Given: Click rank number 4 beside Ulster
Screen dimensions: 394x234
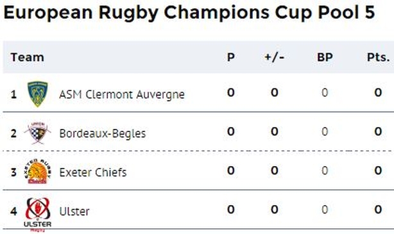Looking at the screenshot, I should [x=13, y=212].
